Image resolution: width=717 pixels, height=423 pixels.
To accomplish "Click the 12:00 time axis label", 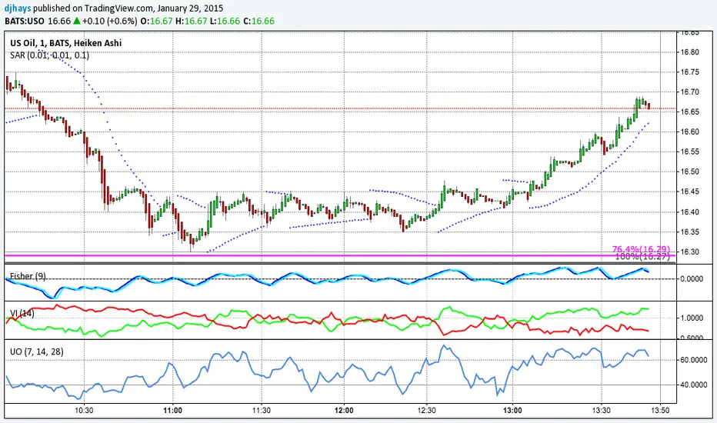I will pos(344,410).
